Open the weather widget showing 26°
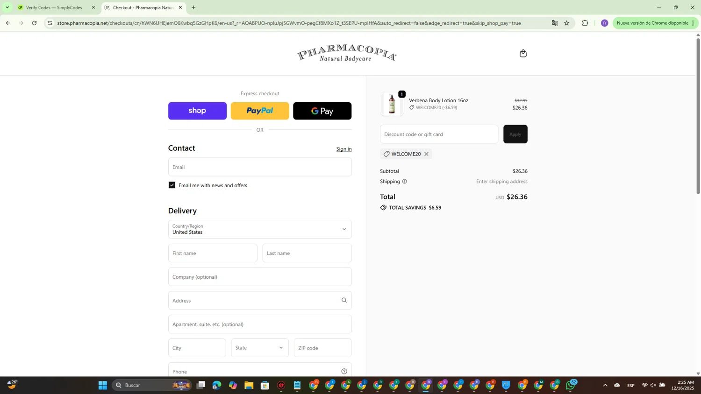The width and height of the screenshot is (701, 394). [x=12, y=385]
